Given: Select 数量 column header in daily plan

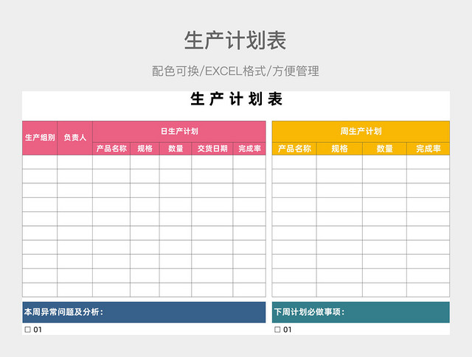Looking at the screenshot, I should (176, 149).
